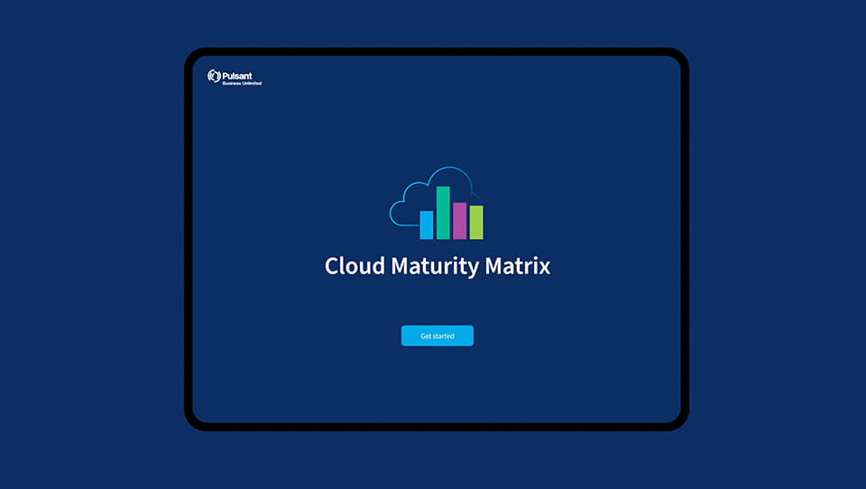The width and height of the screenshot is (866, 489).
Task: Click the Cloud Maturity Matrix heading
Action: pos(438,266)
